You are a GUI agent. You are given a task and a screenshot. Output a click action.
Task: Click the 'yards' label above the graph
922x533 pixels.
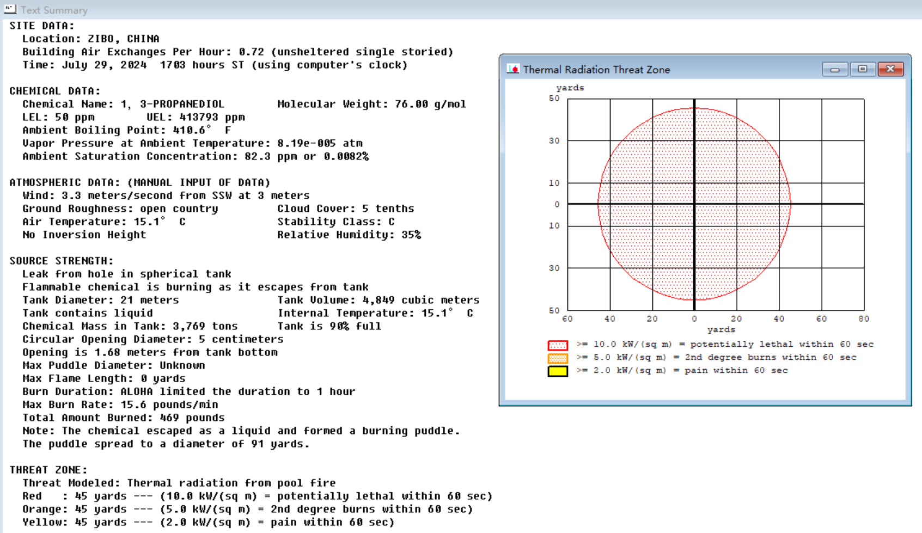tap(570, 88)
